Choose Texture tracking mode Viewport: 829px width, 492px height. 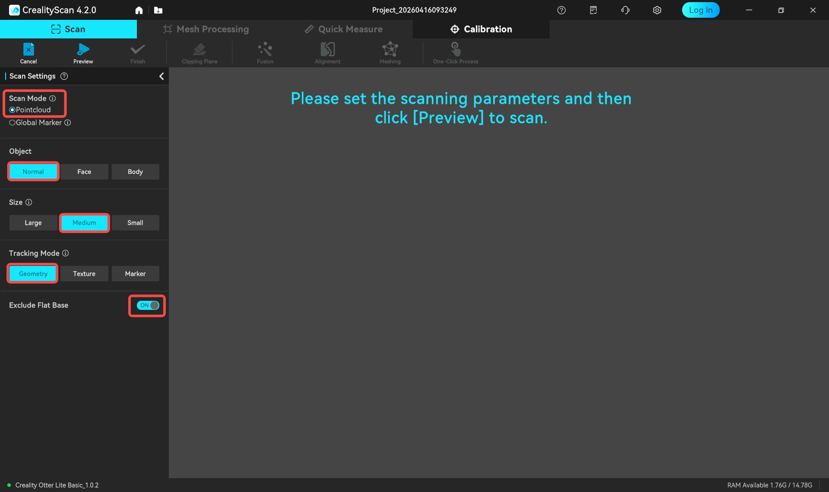click(x=84, y=274)
